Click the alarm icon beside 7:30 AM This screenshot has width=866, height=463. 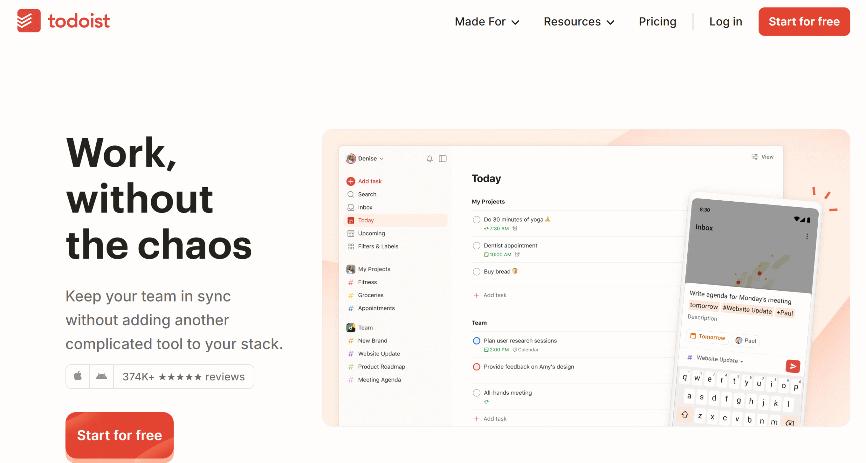[515, 228]
